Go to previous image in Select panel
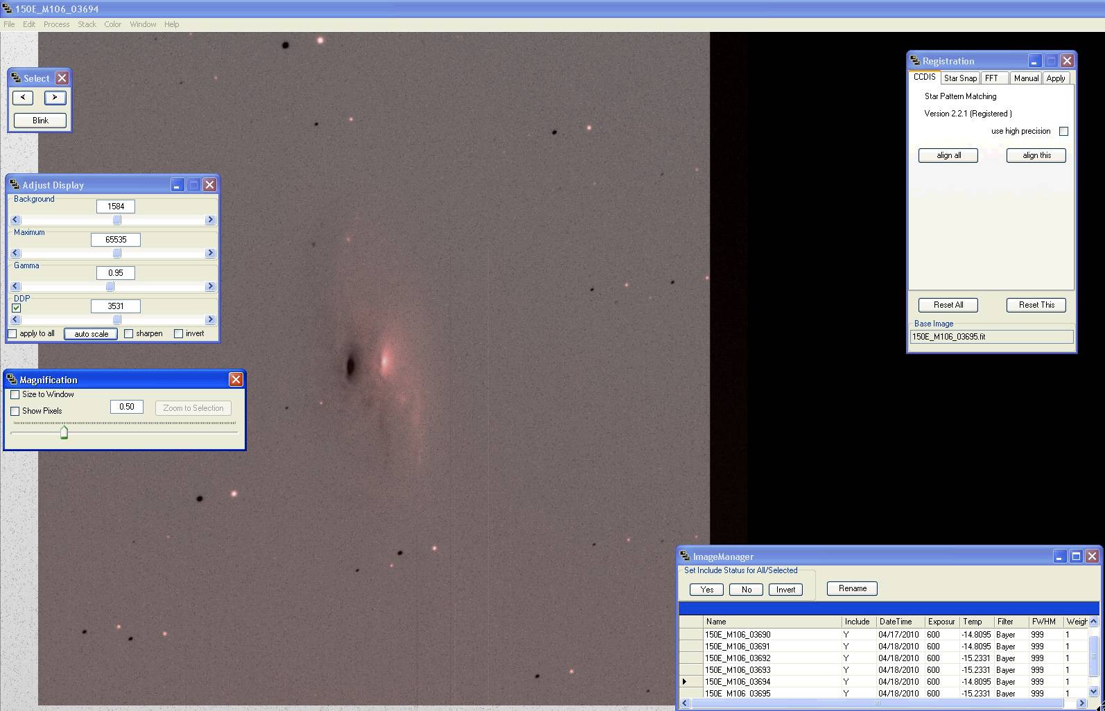This screenshot has height=711, width=1105. coord(23,98)
